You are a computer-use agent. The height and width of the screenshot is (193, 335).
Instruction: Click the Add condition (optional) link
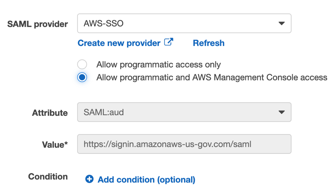[146, 180]
